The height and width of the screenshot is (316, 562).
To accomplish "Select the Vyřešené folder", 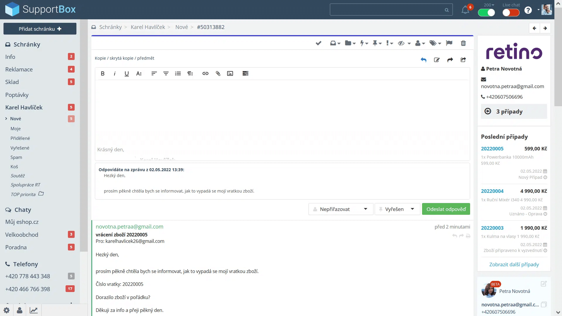I will 20,148.
